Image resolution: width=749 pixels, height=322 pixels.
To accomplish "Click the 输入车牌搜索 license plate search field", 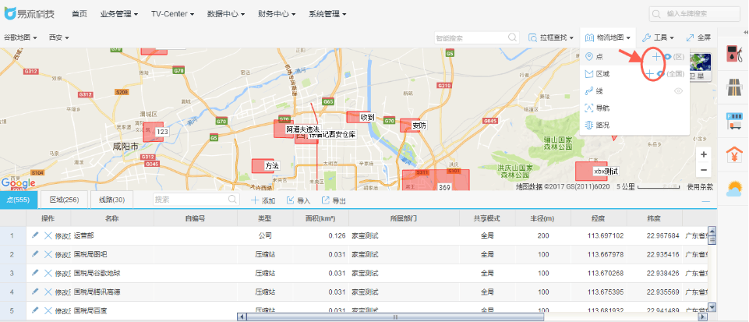I will 694,14.
